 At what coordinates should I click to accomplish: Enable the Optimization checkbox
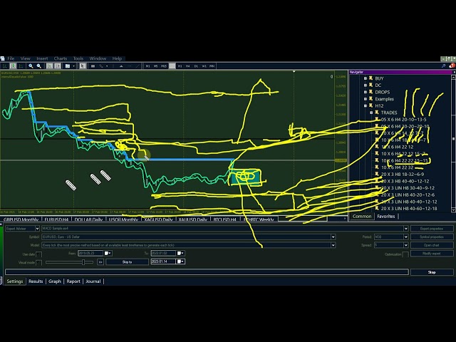(x=405, y=254)
